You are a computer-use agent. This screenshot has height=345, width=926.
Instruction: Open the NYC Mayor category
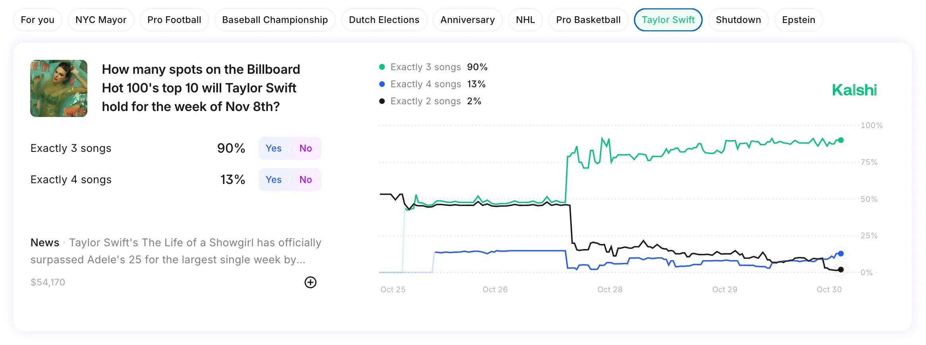(101, 19)
